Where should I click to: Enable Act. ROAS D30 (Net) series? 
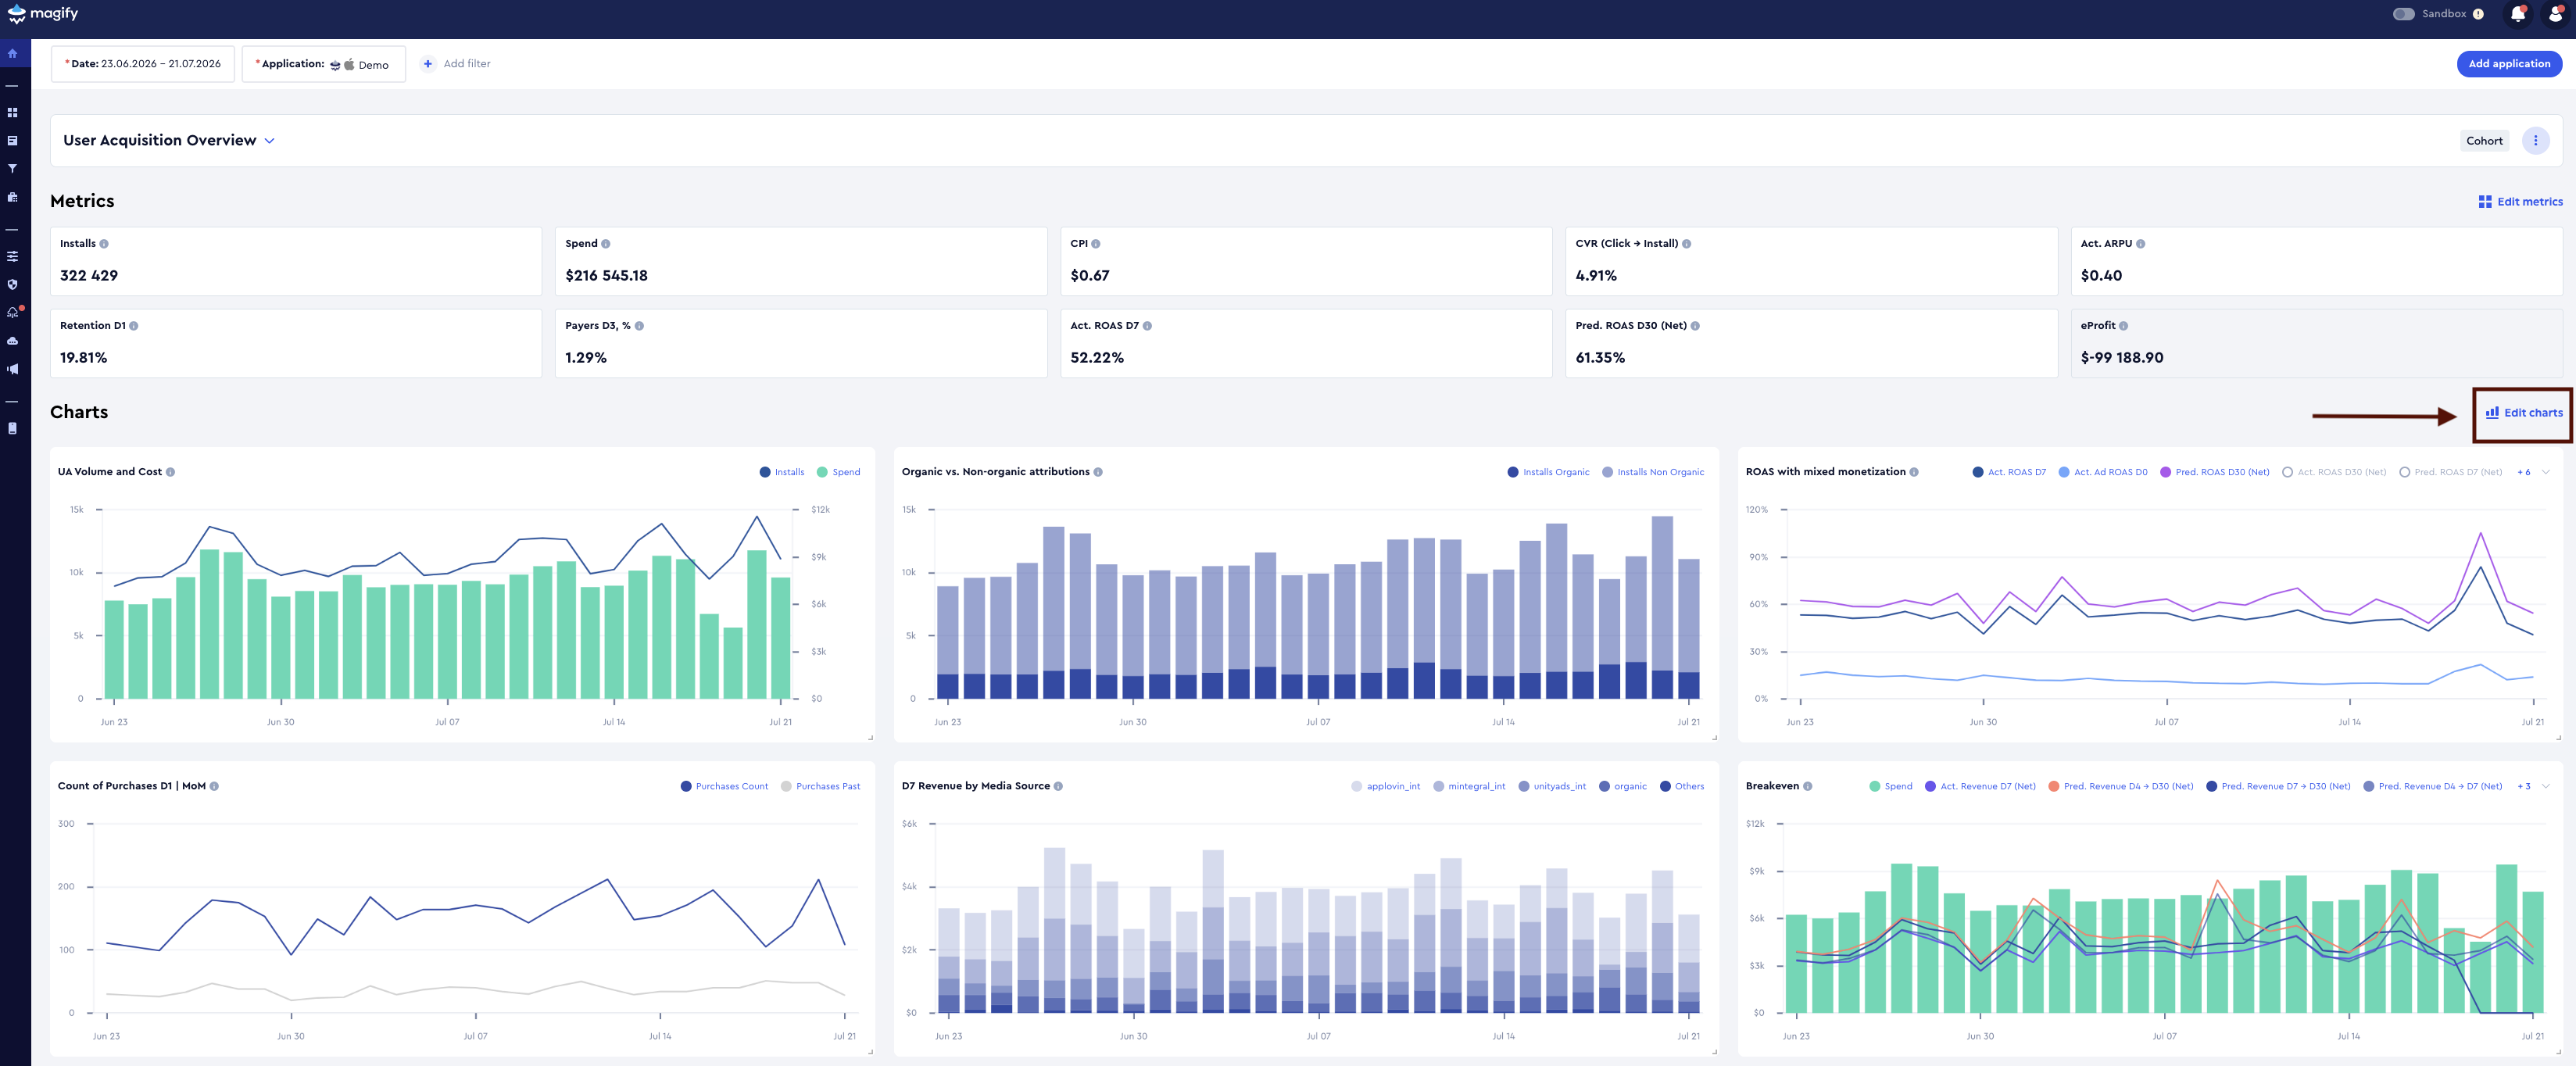tap(2334, 472)
